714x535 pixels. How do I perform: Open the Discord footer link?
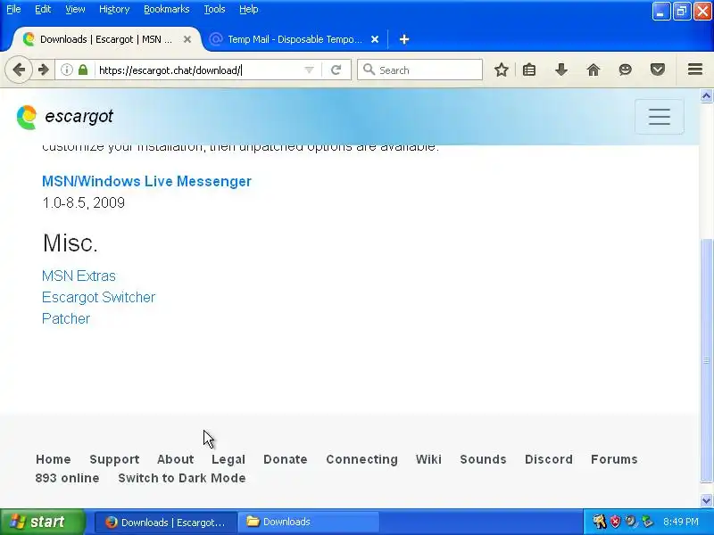(x=549, y=459)
